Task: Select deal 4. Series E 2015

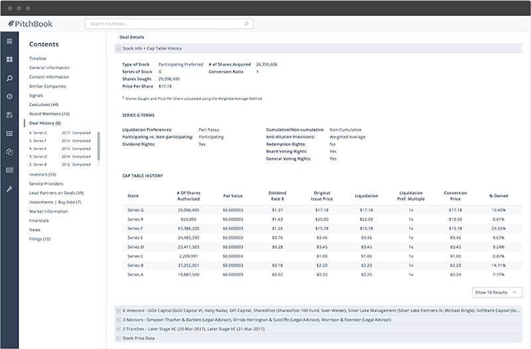Action: click(x=60, y=149)
